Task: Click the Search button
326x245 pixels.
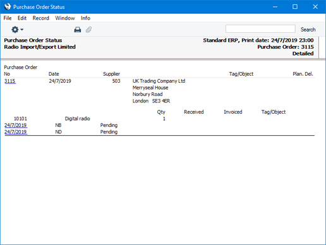Action: tap(308, 30)
